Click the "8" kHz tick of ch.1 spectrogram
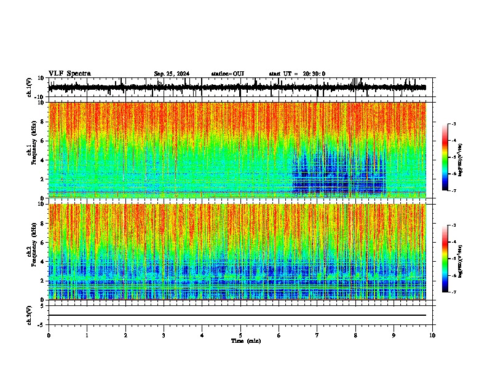Image resolution: width=487 pixels, height=376 pixels. coord(43,122)
